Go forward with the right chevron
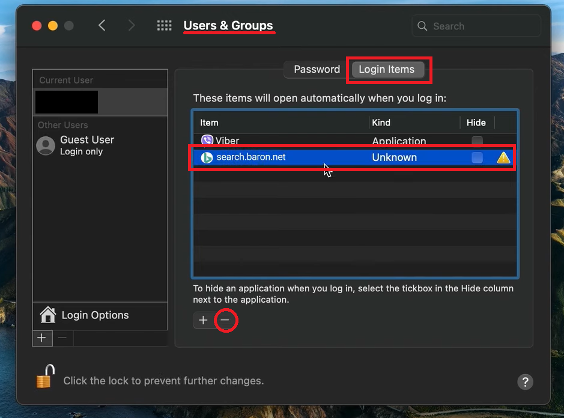Screen dimensions: 564x418 tap(132, 26)
